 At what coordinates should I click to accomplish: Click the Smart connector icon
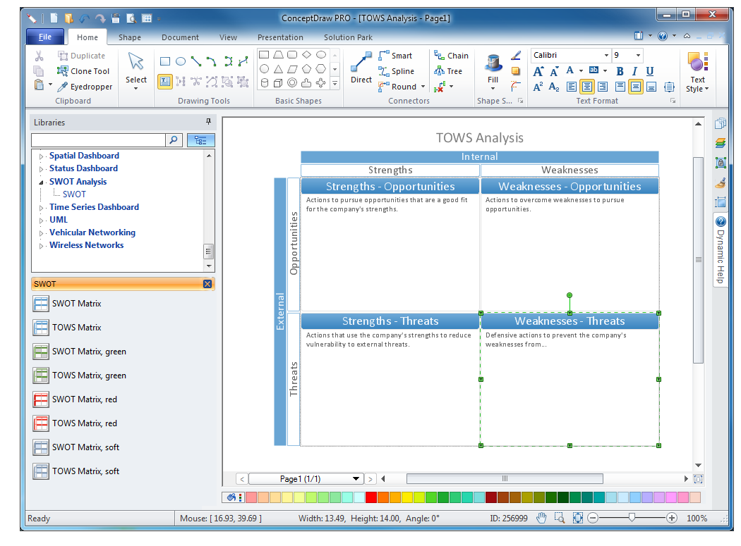tap(384, 56)
